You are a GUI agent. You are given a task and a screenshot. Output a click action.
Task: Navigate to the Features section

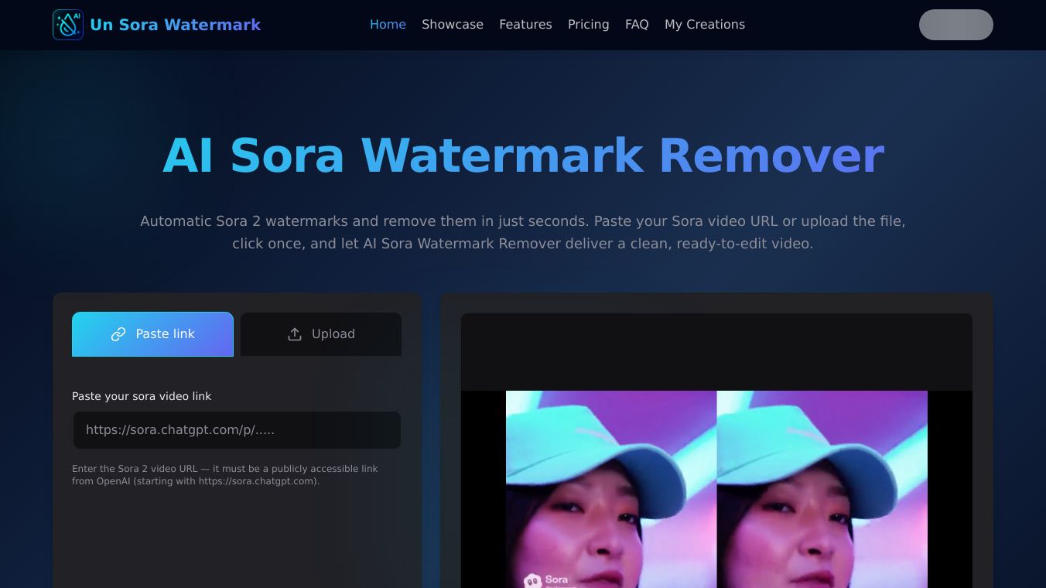point(525,24)
